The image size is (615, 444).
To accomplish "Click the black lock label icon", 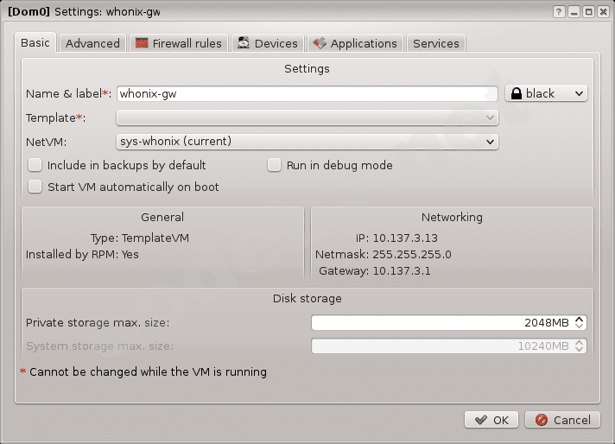I will point(517,94).
